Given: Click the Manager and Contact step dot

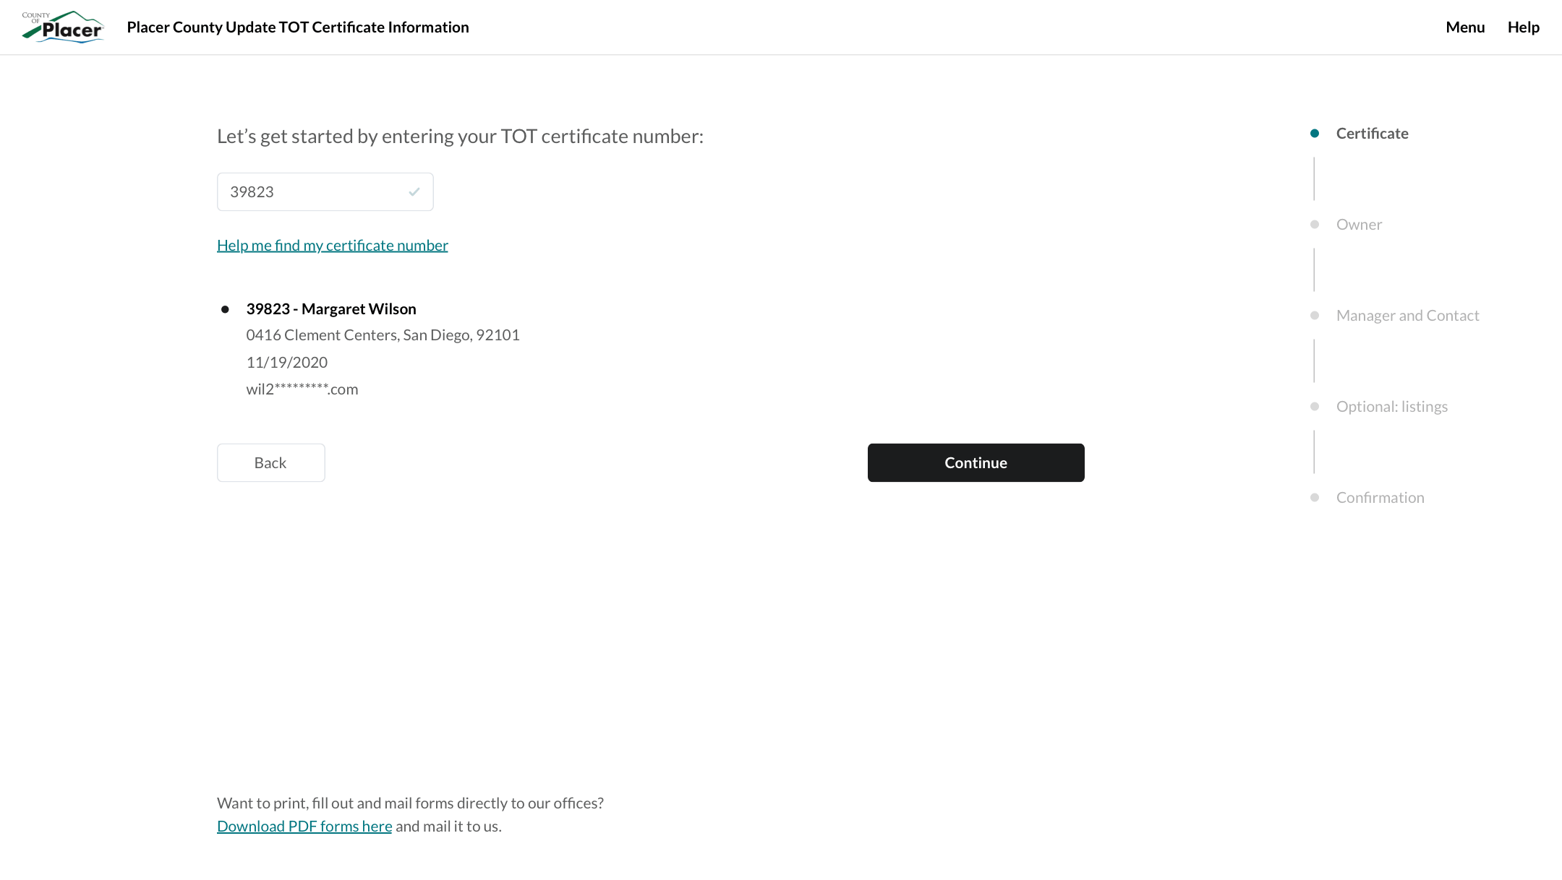Looking at the screenshot, I should click(x=1314, y=316).
